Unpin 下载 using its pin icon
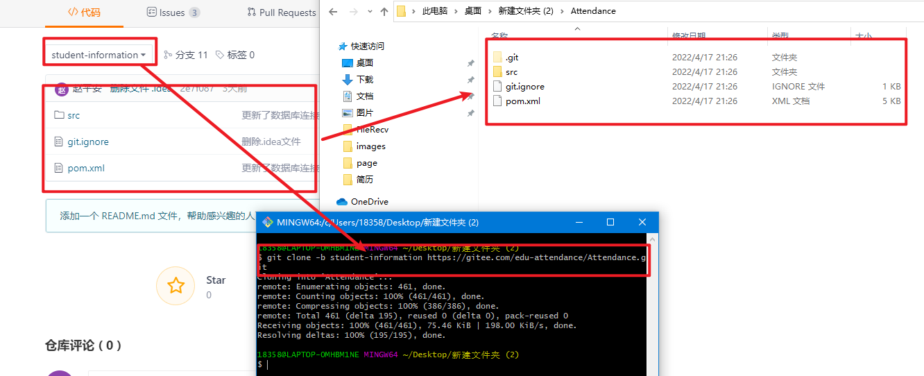The image size is (924, 376). tap(471, 80)
